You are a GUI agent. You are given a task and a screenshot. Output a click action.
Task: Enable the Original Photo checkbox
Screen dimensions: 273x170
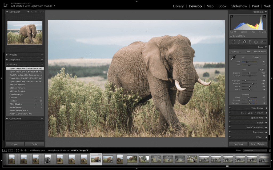[231, 36]
